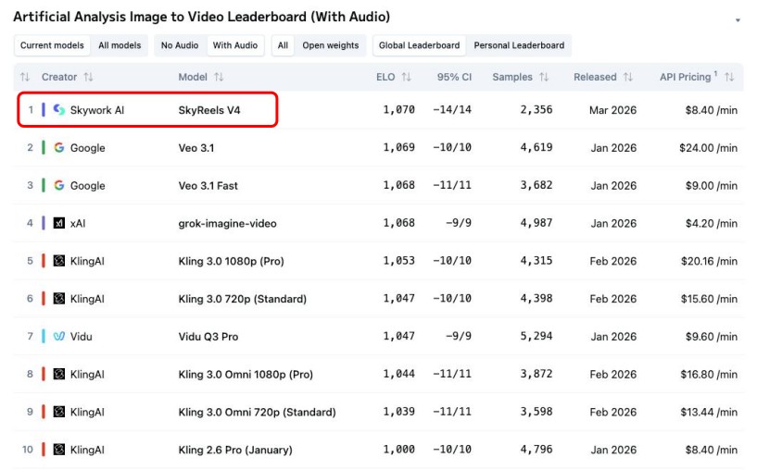770x470 pixels.
Task: Select the No Audio option
Action: pyautogui.click(x=179, y=45)
